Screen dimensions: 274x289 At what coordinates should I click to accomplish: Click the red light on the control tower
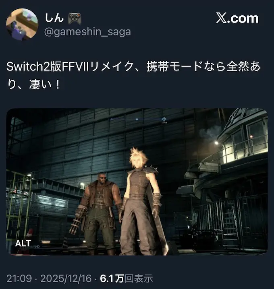coord(251,136)
